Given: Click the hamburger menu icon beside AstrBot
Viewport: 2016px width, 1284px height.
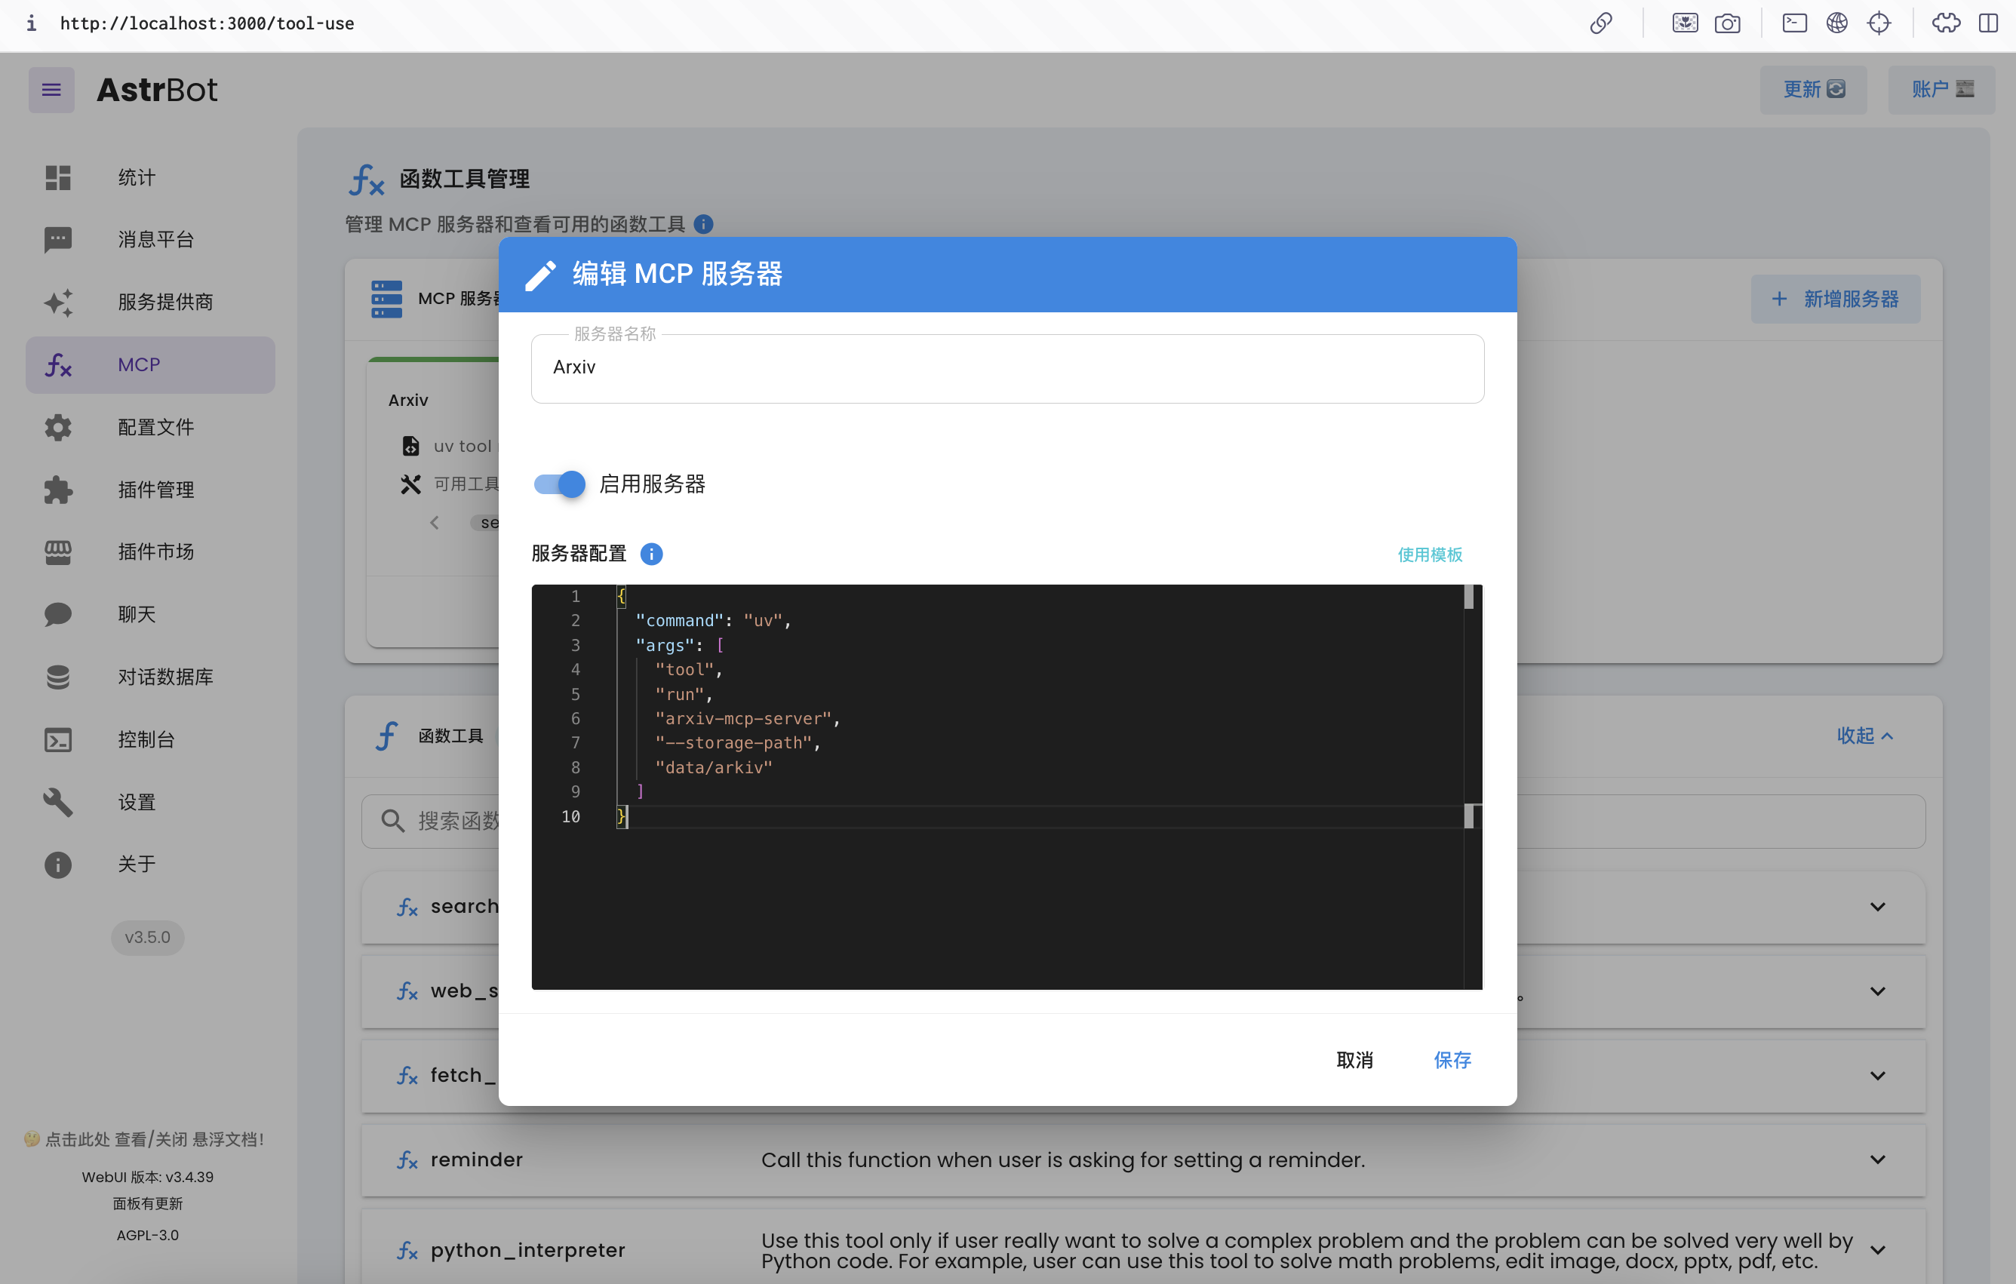Looking at the screenshot, I should pyautogui.click(x=51, y=90).
